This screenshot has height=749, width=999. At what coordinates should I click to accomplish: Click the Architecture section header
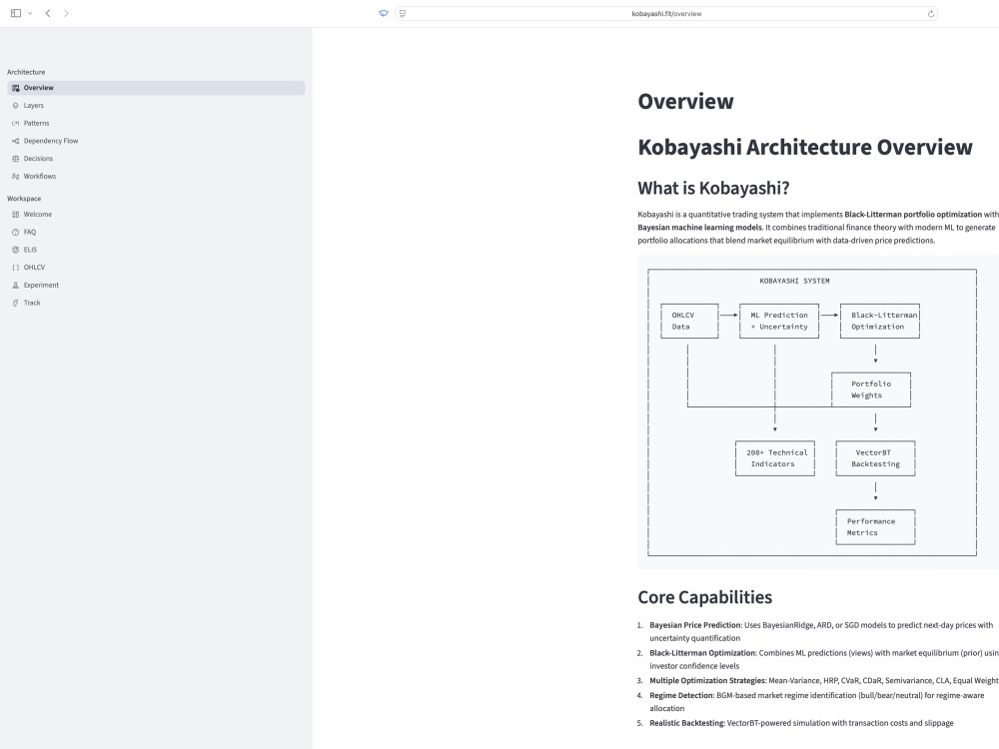point(26,72)
